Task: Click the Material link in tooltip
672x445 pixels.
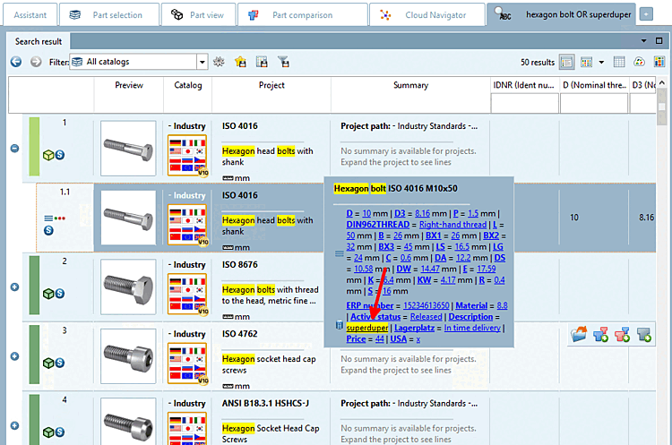Action: (471, 306)
